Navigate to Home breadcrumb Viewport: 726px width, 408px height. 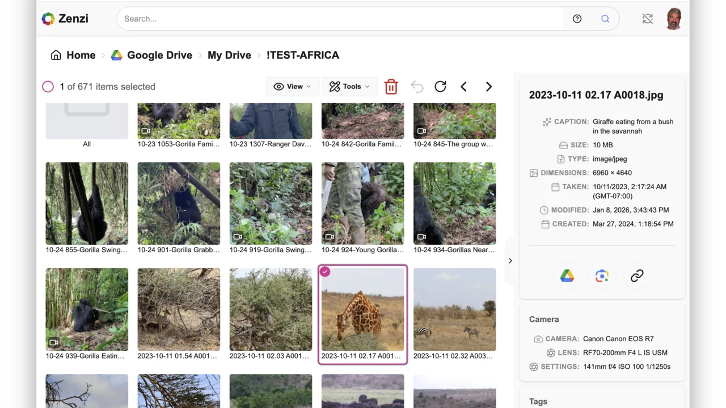coord(73,55)
